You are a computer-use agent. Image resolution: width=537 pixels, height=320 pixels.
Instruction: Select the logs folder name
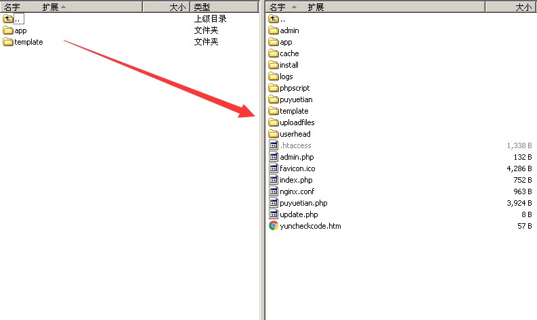286,76
